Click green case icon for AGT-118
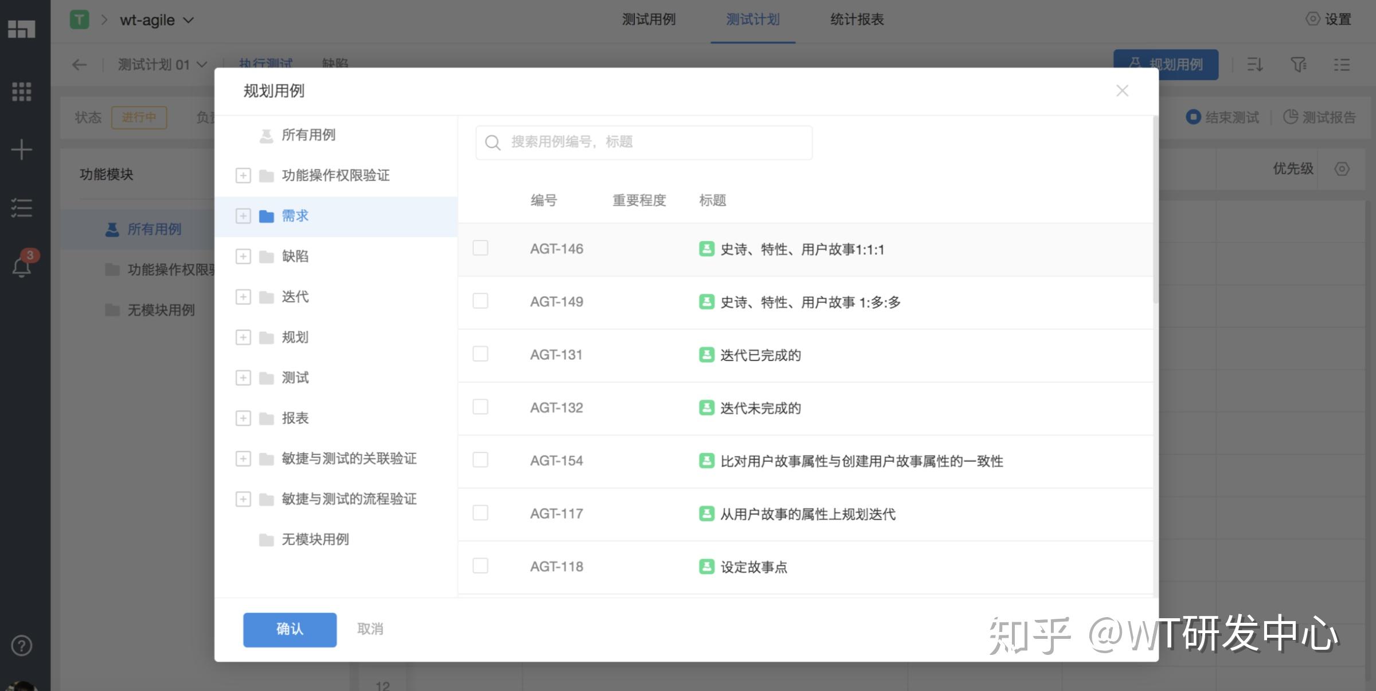 tap(707, 567)
